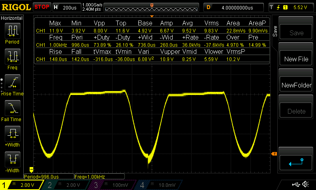Click the New File button

pos(296,59)
